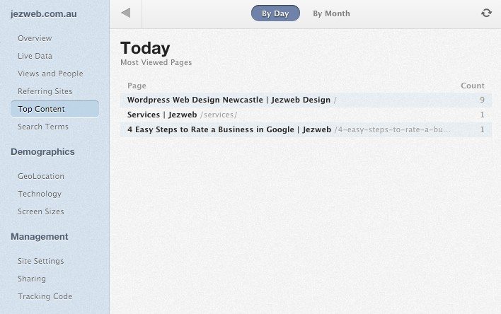
Task: Show Screen Sizes report
Action: tap(41, 211)
